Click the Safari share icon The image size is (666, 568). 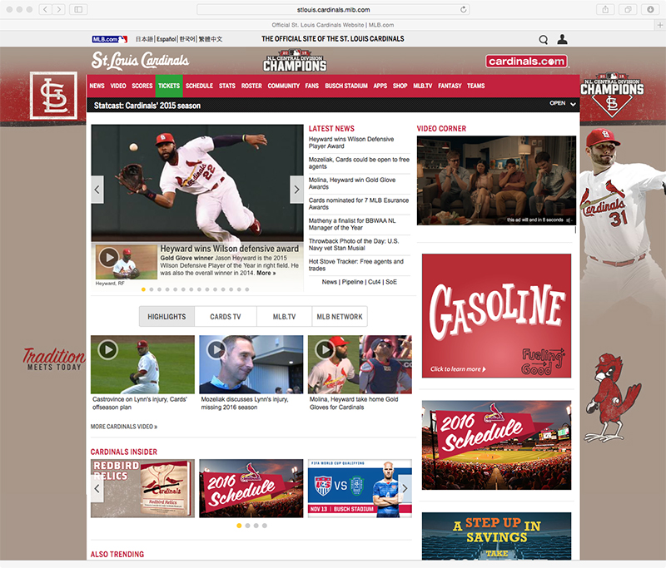(605, 9)
